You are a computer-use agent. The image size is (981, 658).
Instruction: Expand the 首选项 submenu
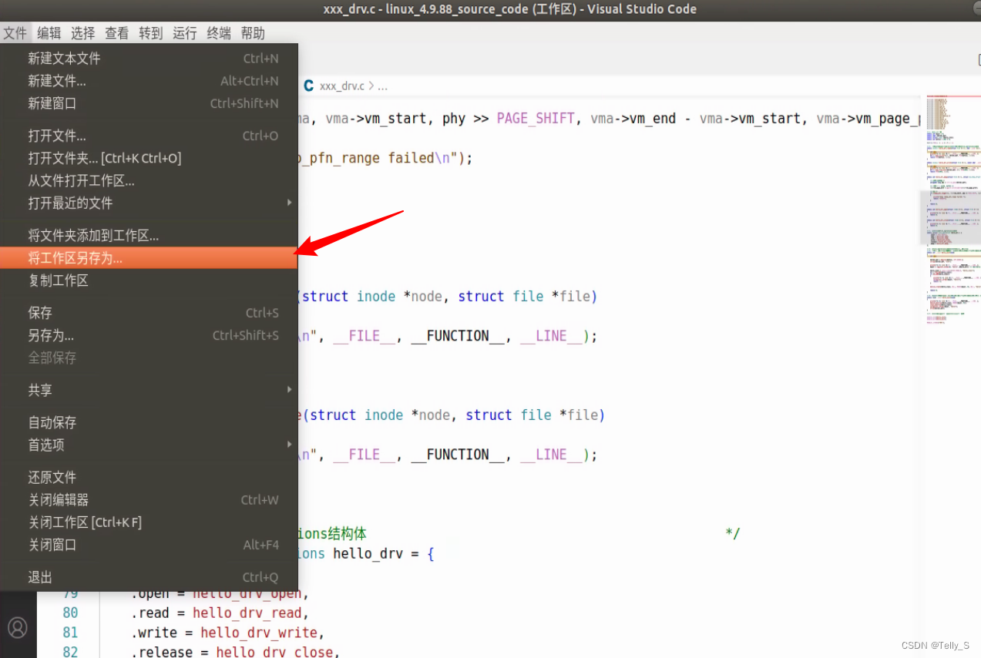click(149, 445)
